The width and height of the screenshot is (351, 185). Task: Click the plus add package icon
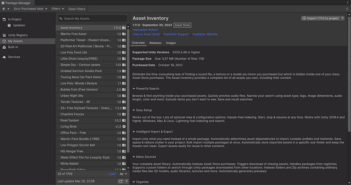(x=4, y=9)
